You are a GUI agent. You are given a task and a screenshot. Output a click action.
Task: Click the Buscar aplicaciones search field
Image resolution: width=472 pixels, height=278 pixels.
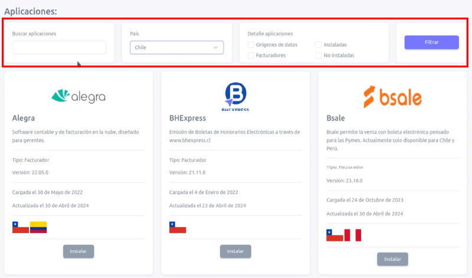59,48
